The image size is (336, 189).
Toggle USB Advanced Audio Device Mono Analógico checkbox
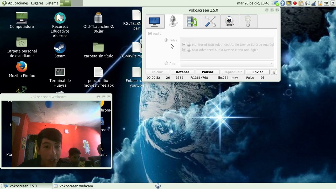coord(184,50)
